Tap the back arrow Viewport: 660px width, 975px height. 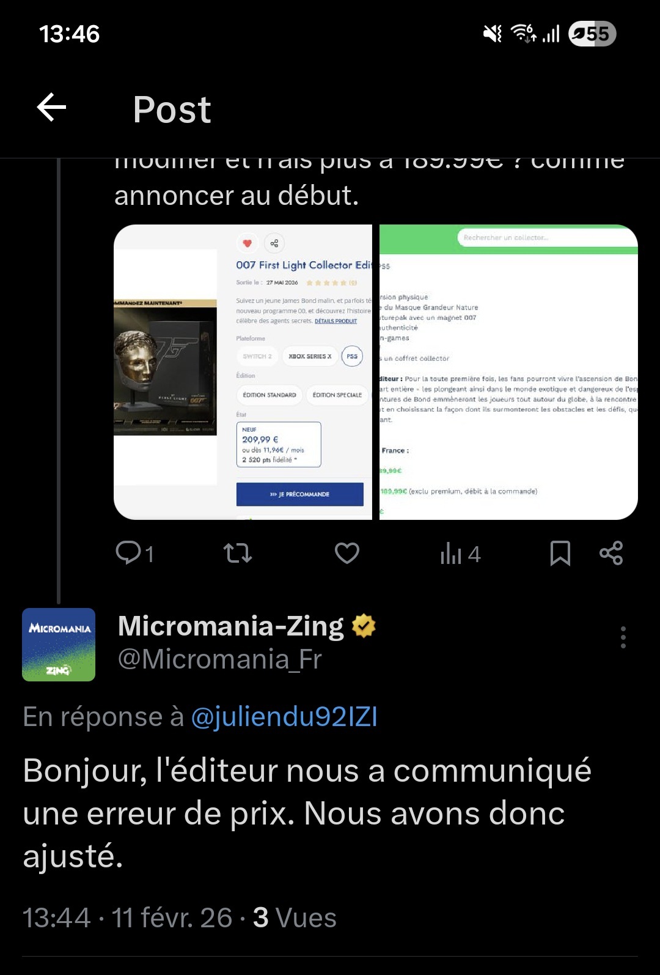coord(52,108)
